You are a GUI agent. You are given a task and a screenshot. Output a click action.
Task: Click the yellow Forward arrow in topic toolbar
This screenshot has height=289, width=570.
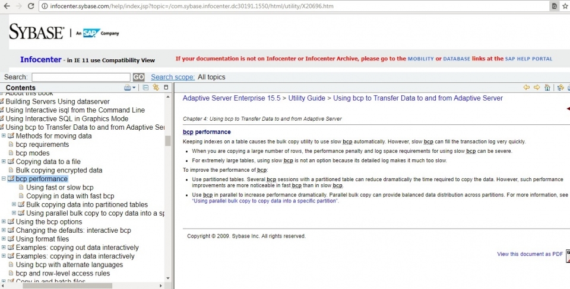coord(537,88)
